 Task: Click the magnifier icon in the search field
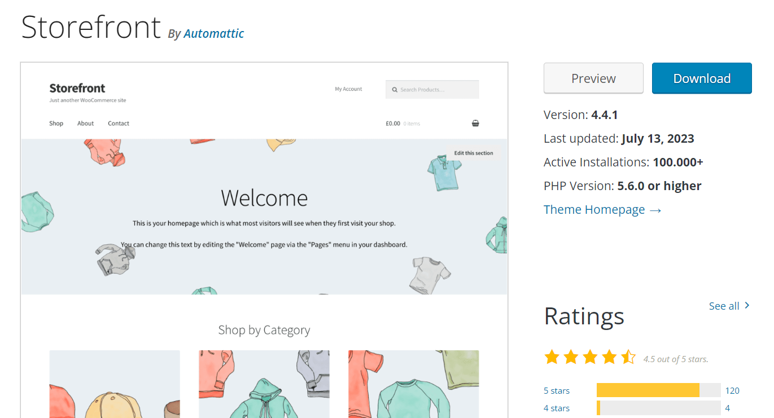394,89
